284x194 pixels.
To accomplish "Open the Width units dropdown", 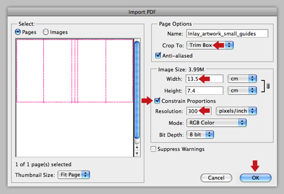I will (x=242, y=79).
